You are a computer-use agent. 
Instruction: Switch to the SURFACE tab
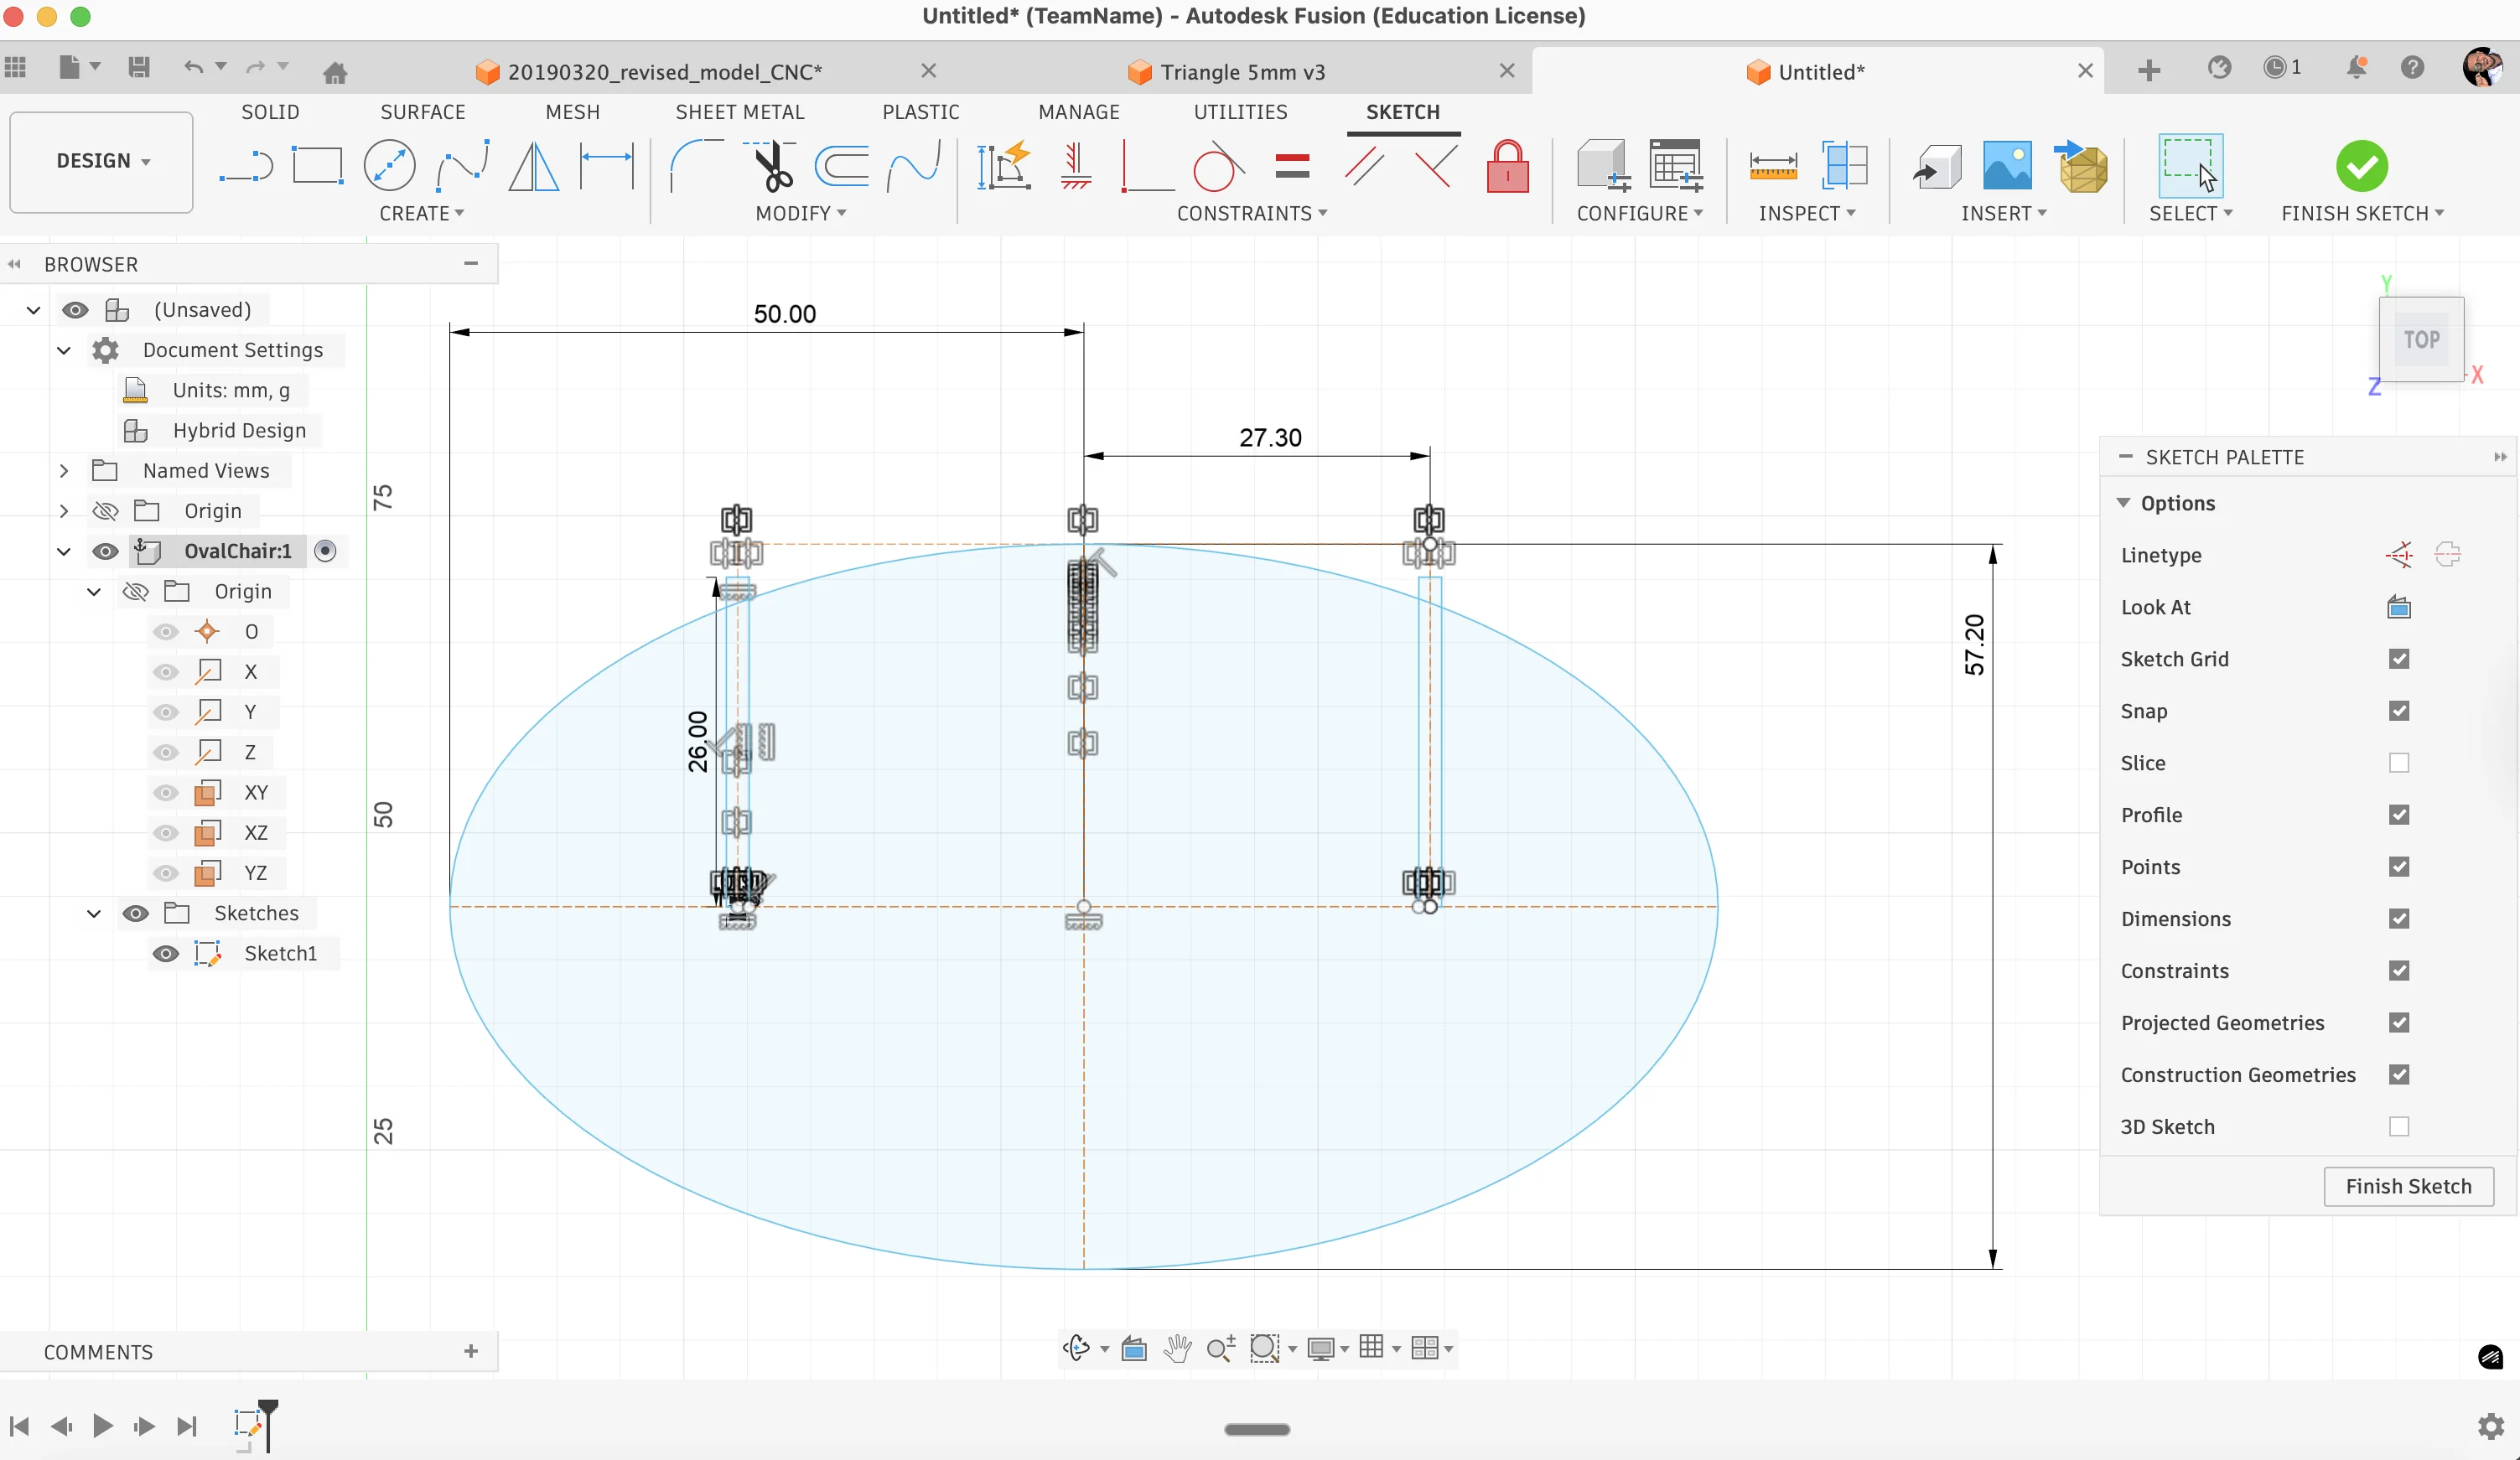[x=422, y=112]
